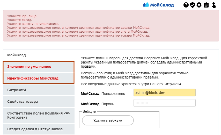Screen dimensions: 221x135
Task: Focus the user field containing admin@htmls-dev
Action: [164, 93]
